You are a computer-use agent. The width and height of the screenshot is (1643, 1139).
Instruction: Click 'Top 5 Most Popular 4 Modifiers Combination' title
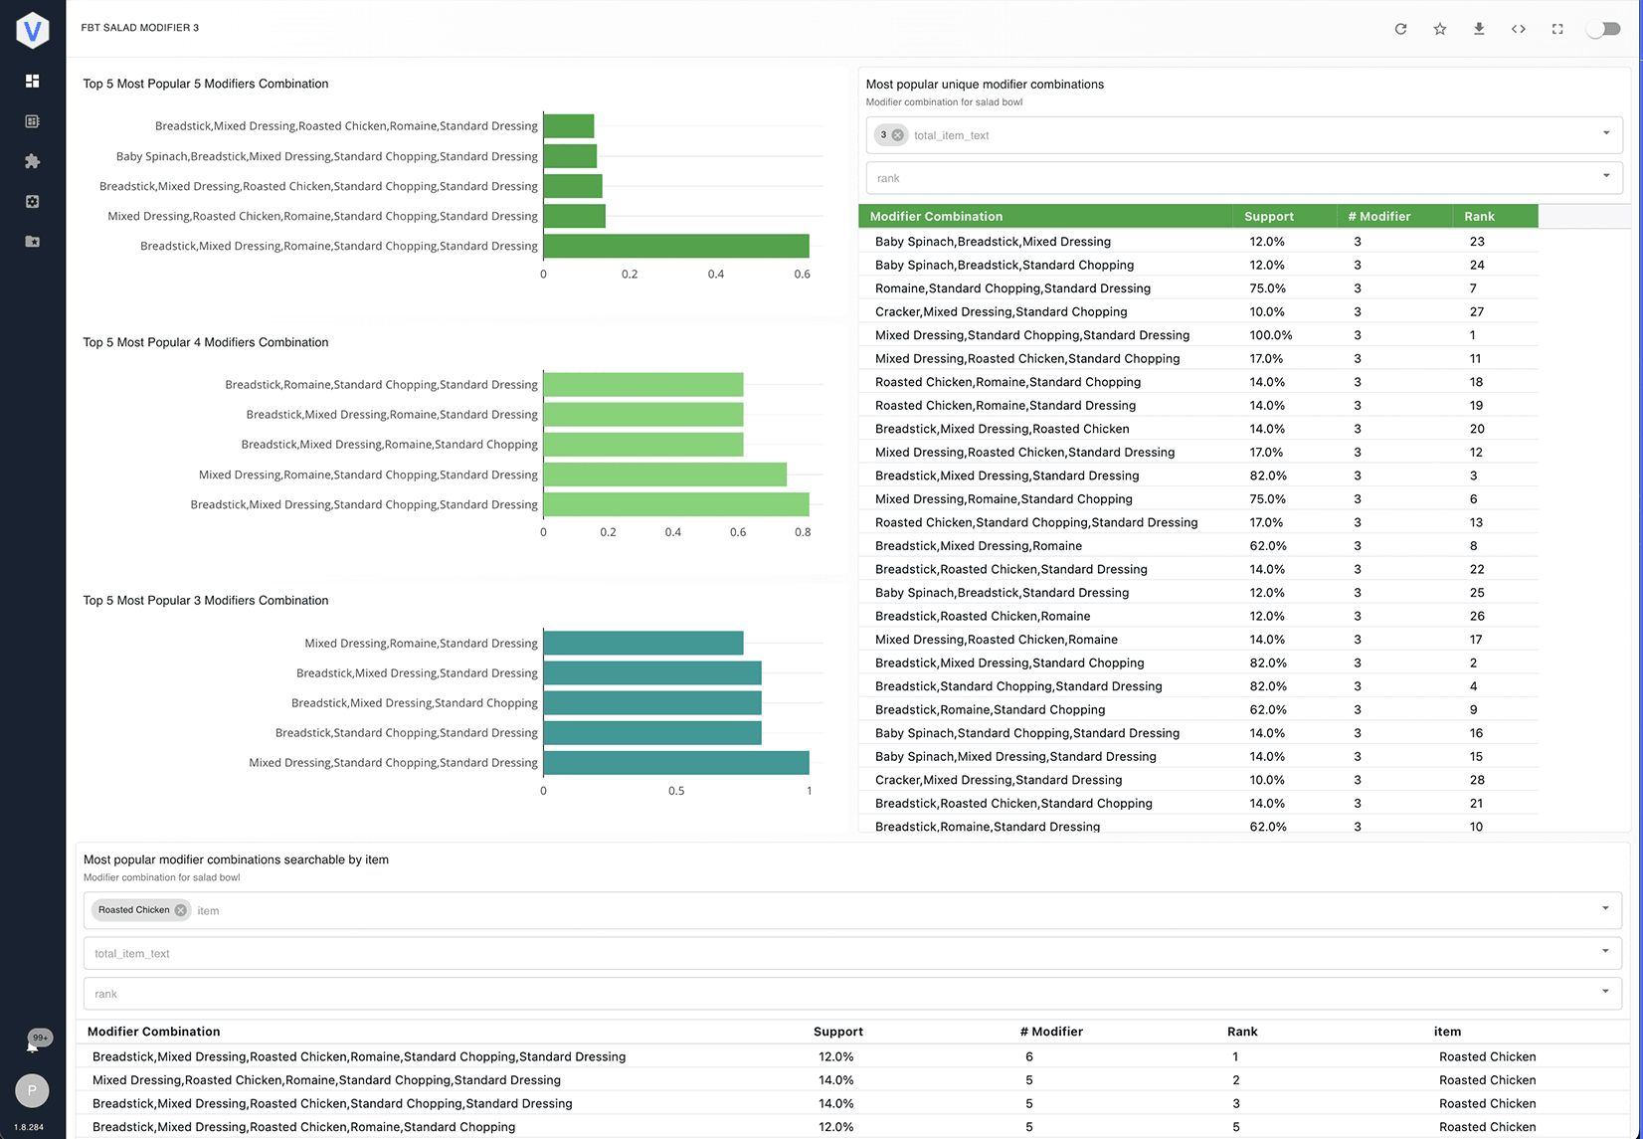(x=206, y=342)
